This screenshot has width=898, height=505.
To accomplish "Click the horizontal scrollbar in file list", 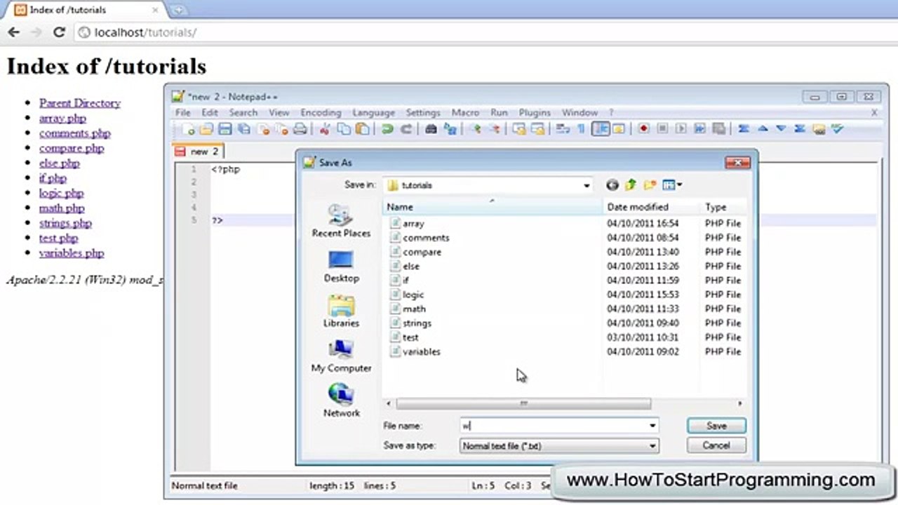I will 523,404.
